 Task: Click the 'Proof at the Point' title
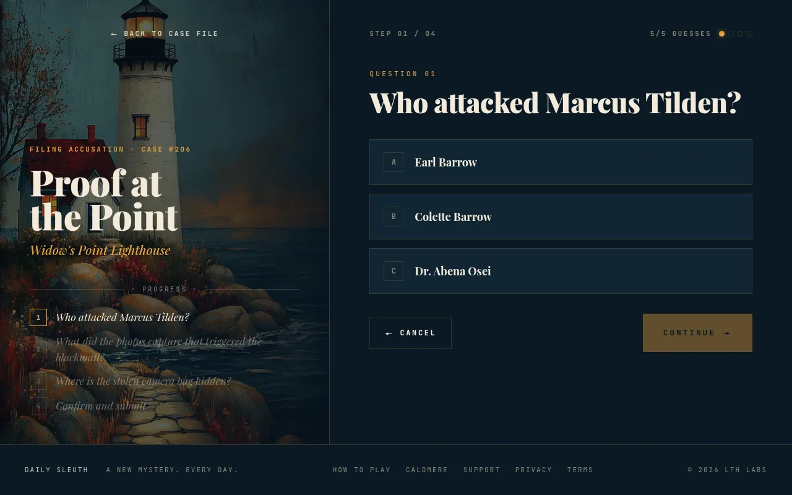(x=104, y=200)
